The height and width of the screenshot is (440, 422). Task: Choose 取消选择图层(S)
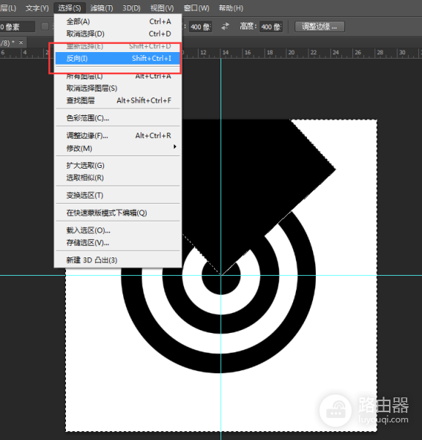click(118, 88)
